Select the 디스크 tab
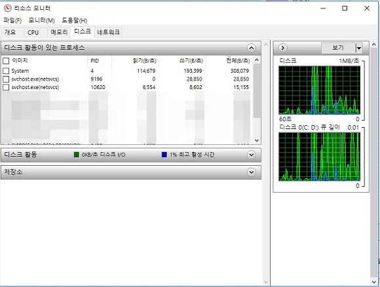The image size is (380, 287). [x=83, y=31]
